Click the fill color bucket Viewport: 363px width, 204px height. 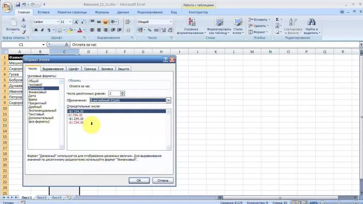tap(71, 30)
